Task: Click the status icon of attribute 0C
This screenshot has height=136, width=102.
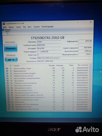Action: [8, 86]
